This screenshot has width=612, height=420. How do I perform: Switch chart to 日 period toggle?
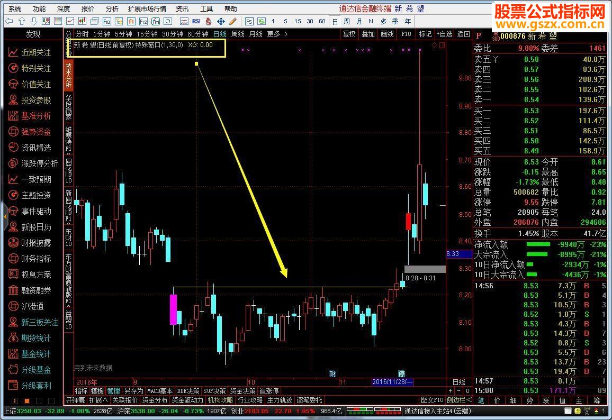pos(335,22)
